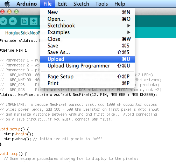Click the green zoom window button
This screenshot has width=176, height=162.
(x=16, y=12)
